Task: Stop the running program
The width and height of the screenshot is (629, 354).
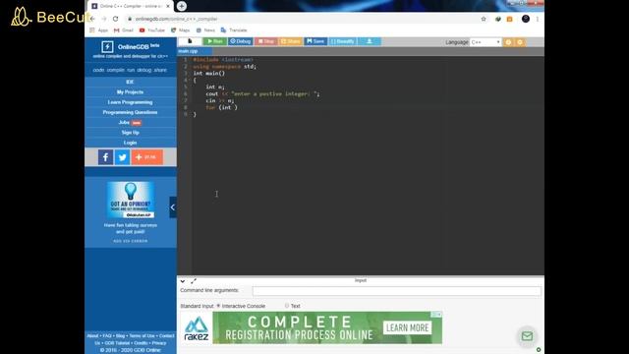Action: click(x=265, y=41)
